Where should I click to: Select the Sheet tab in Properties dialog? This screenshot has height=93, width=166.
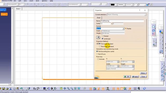[99, 18]
